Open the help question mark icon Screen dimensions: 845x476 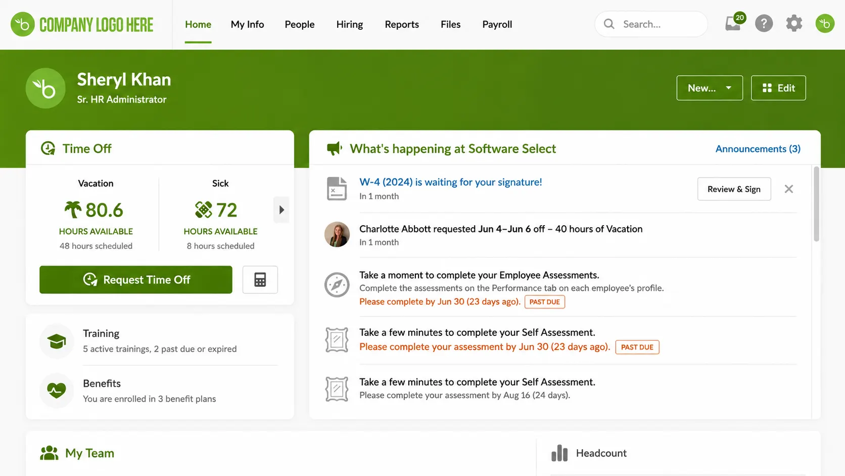[x=764, y=23]
